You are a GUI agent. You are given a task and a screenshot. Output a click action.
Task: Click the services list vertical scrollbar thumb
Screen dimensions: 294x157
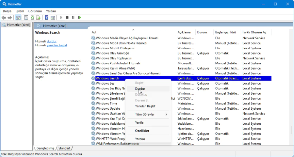pyautogui.click(x=291, y=130)
